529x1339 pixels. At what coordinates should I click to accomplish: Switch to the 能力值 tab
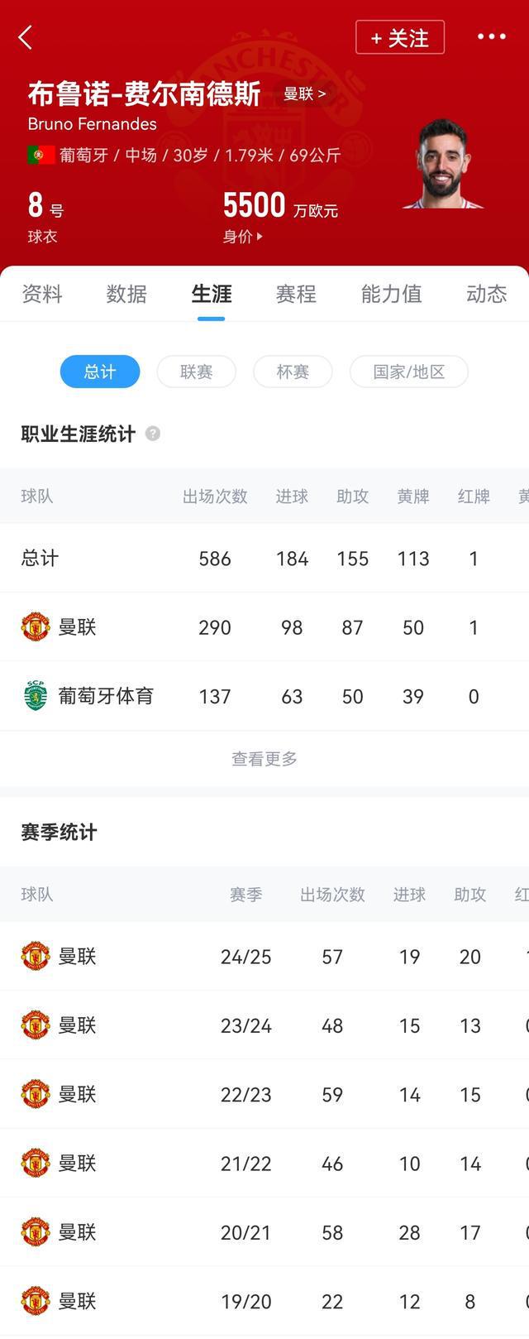[x=391, y=294]
